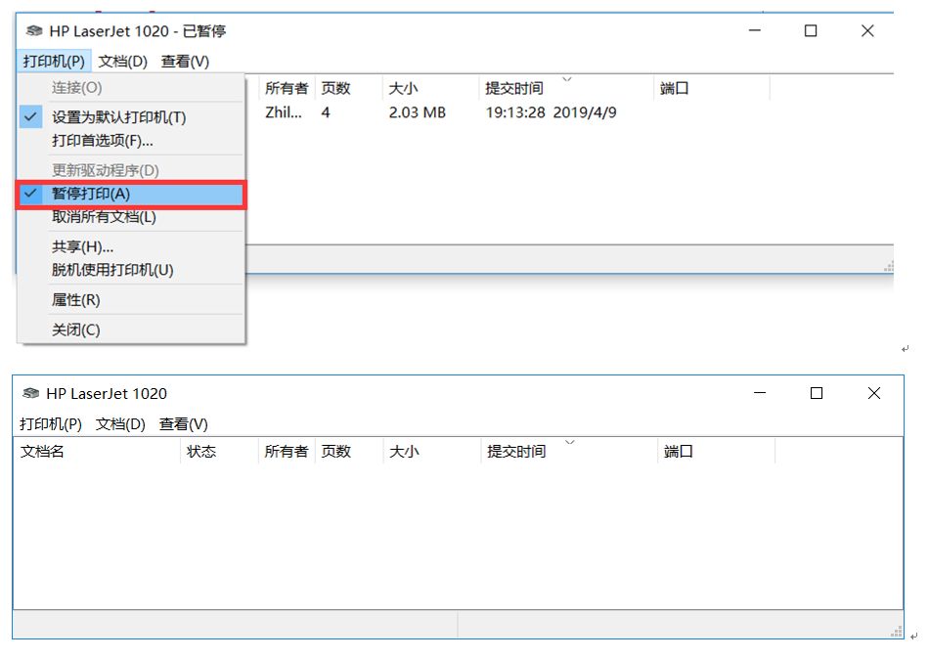929x660 pixels.
Task: Open the 文档(D) menu in the paused window
Action: coord(122,61)
